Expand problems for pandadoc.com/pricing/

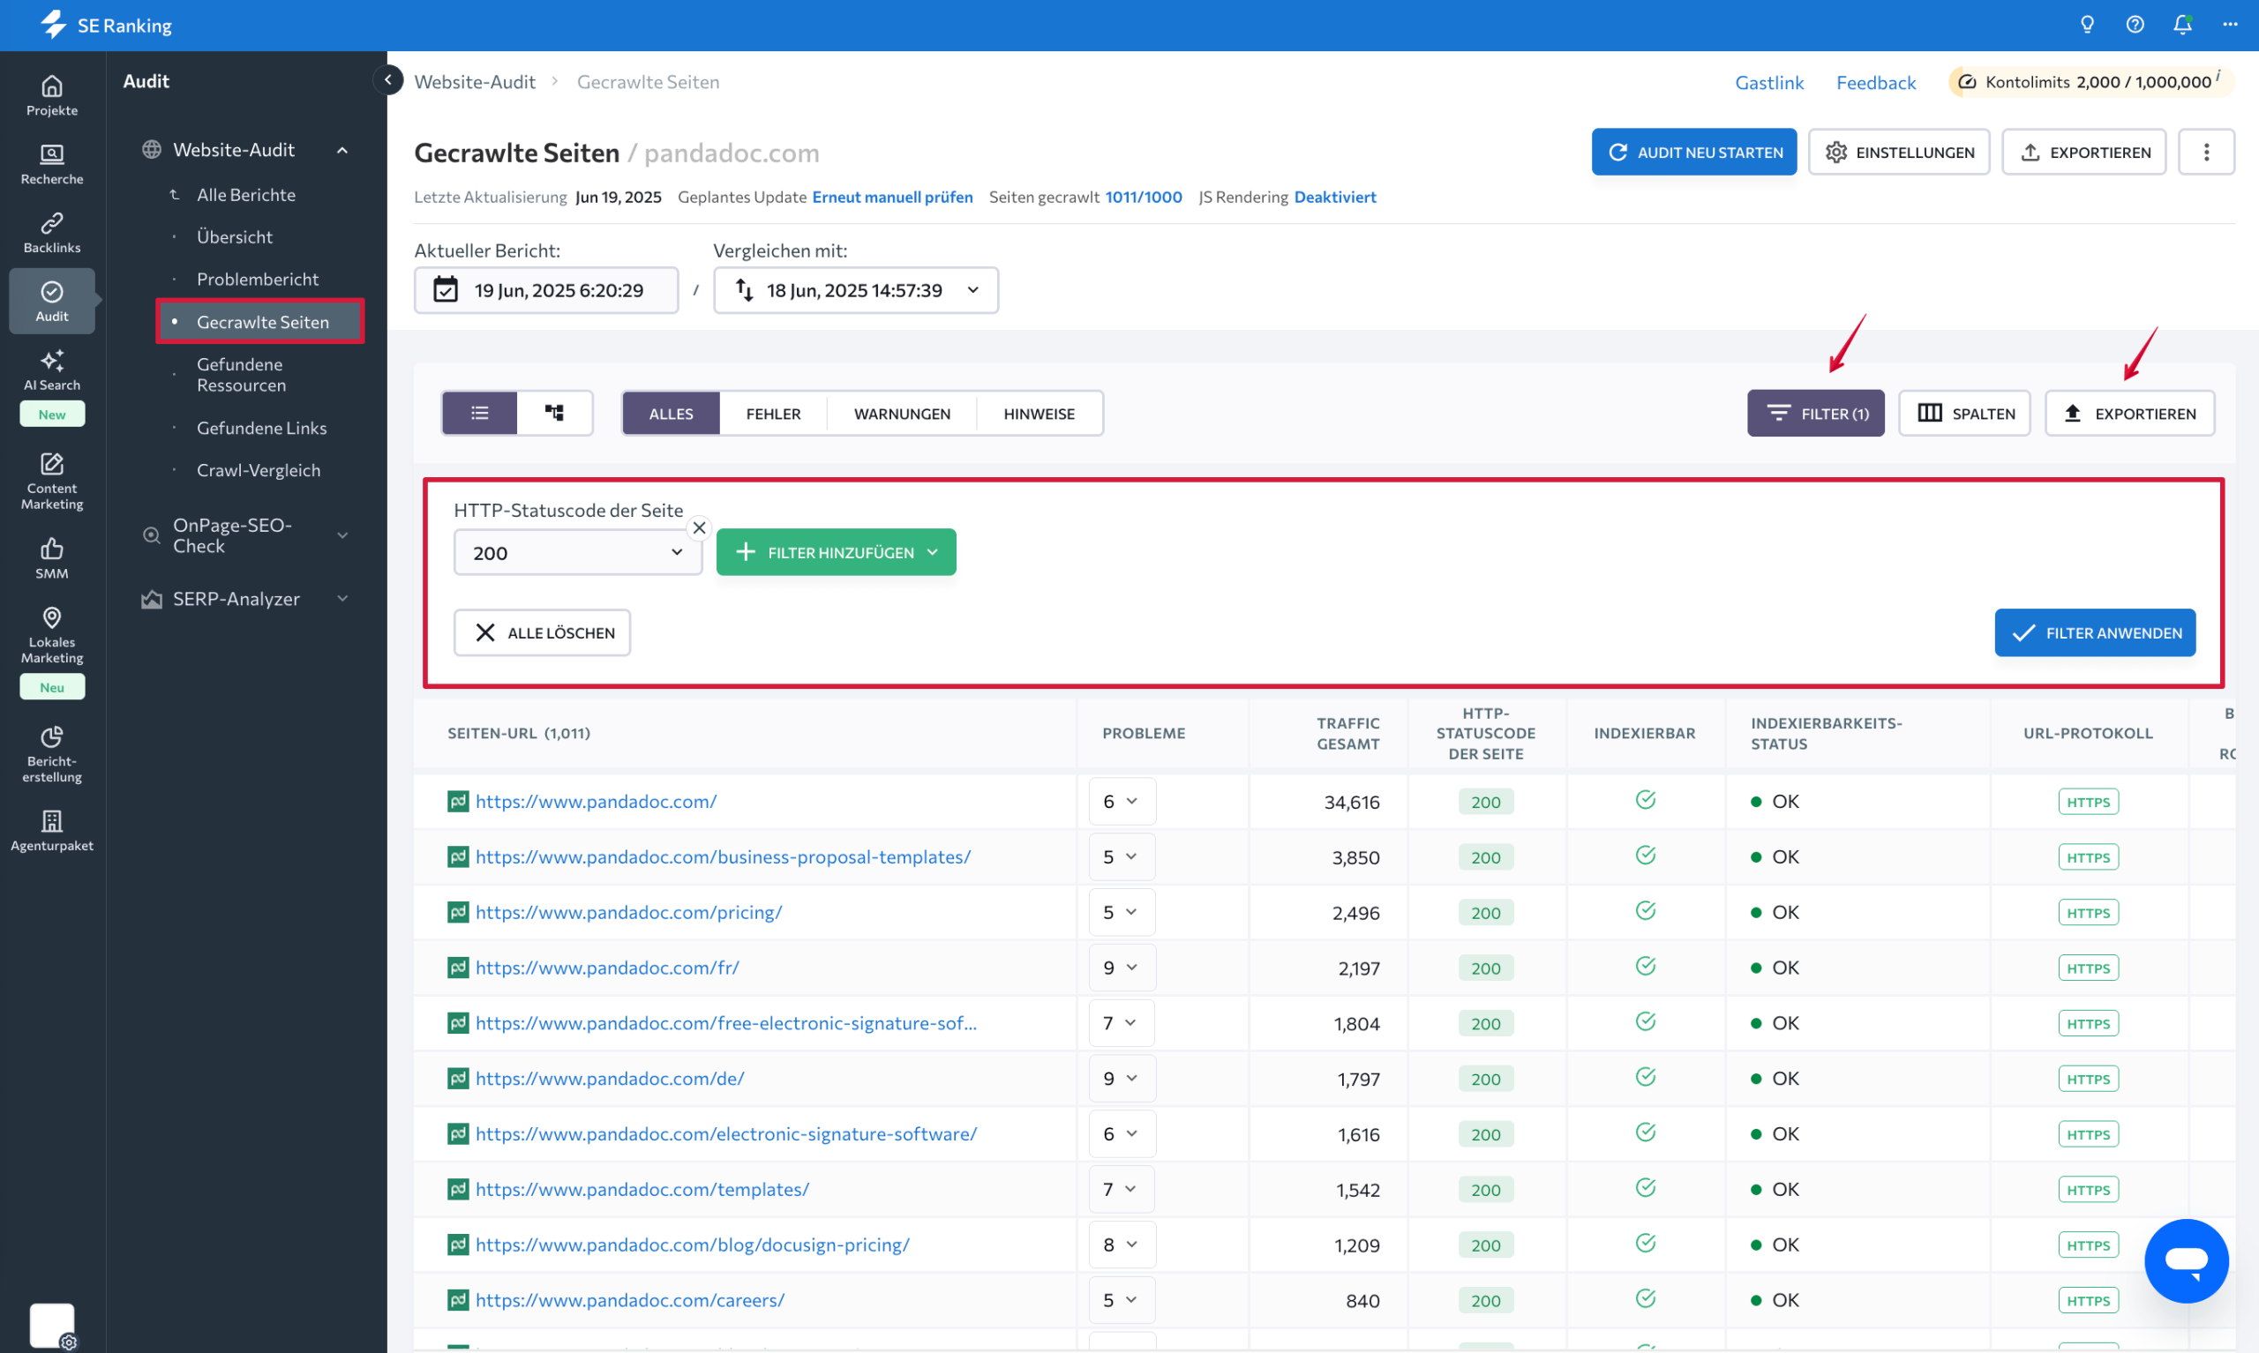pos(1122,912)
